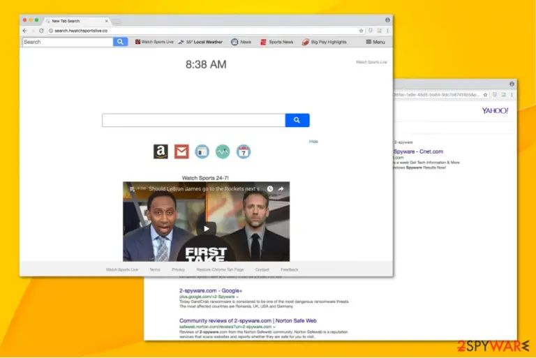
Task: Click the blue search button beside center search box
Action: point(297,120)
